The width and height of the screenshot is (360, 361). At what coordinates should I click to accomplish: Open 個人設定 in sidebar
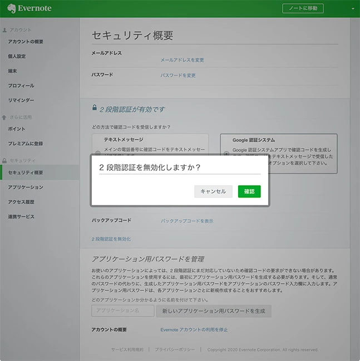pyautogui.click(x=17, y=56)
